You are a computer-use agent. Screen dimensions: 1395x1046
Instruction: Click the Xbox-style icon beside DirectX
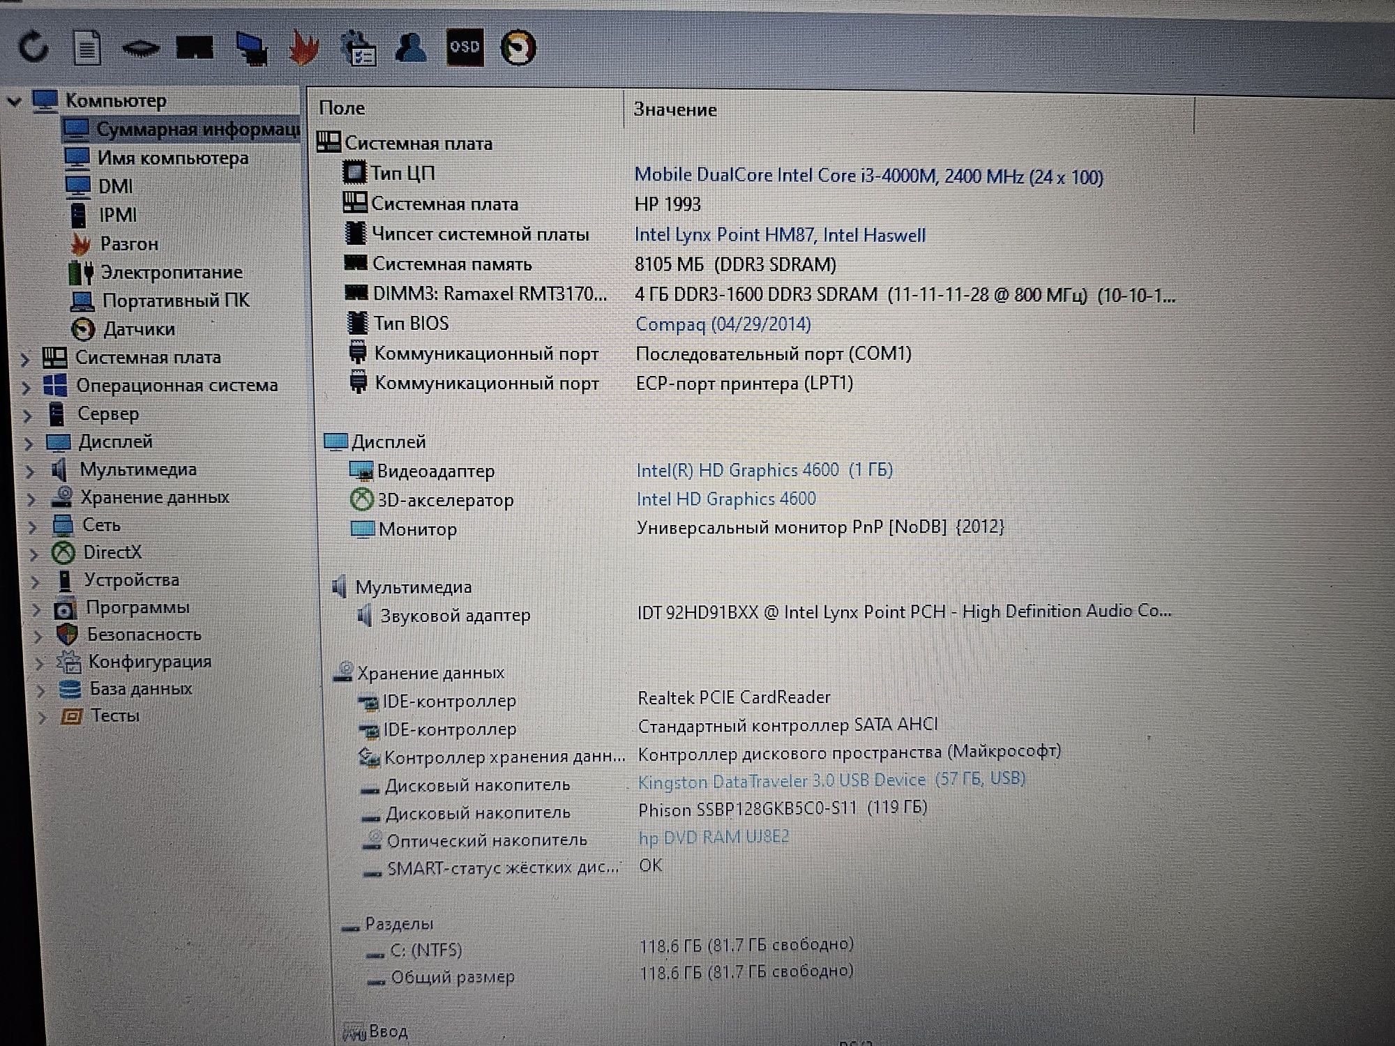(63, 553)
